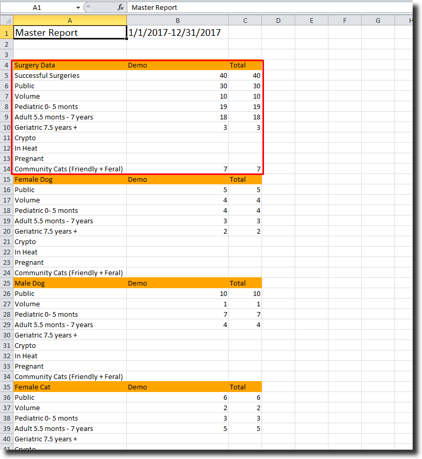Click Demo header cell in row 15
The image size is (422, 459).
[177, 179]
